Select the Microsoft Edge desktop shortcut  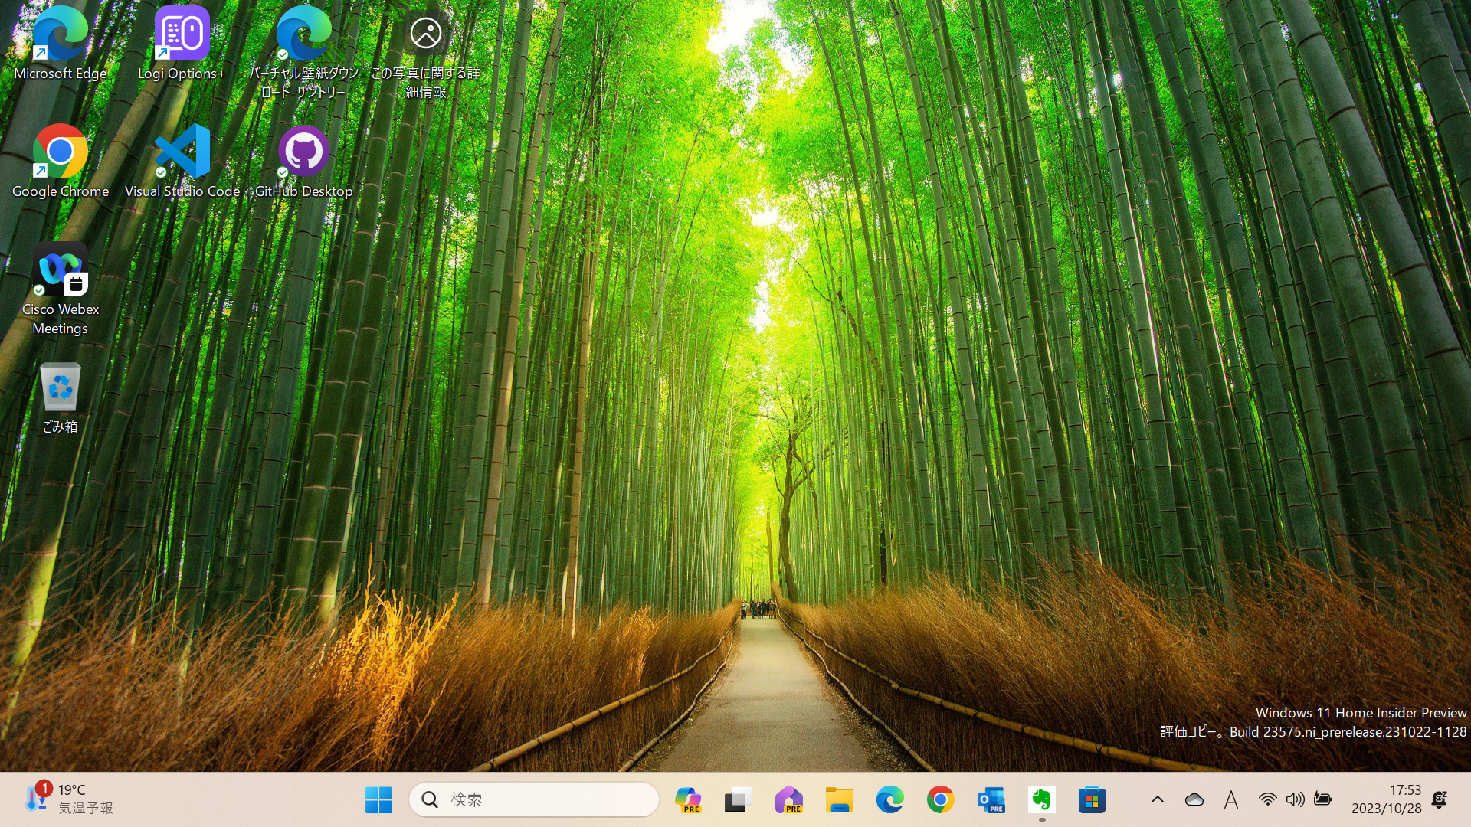[61, 44]
